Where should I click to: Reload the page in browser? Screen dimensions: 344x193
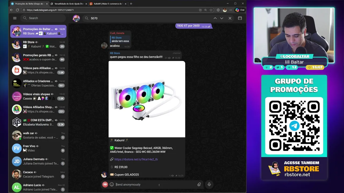[x=17, y=10]
